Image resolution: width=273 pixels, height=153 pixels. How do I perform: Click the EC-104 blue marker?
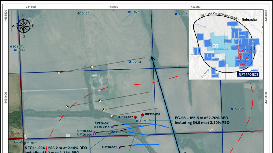click(x=130, y=62)
